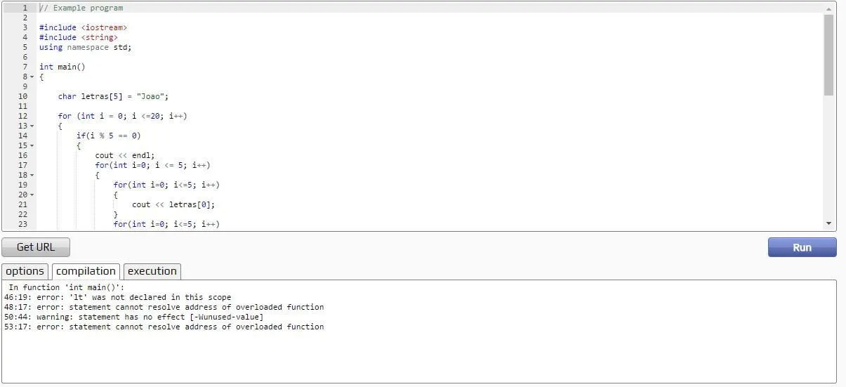
Task: Collapse the main() block at line 8
Action: click(32, 77)
